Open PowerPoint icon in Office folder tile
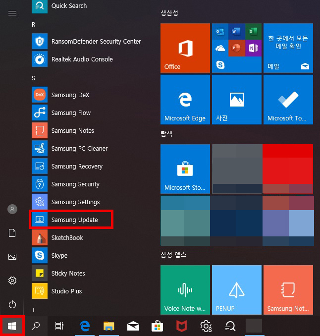The image size is (320, 336). coord(236,48)
